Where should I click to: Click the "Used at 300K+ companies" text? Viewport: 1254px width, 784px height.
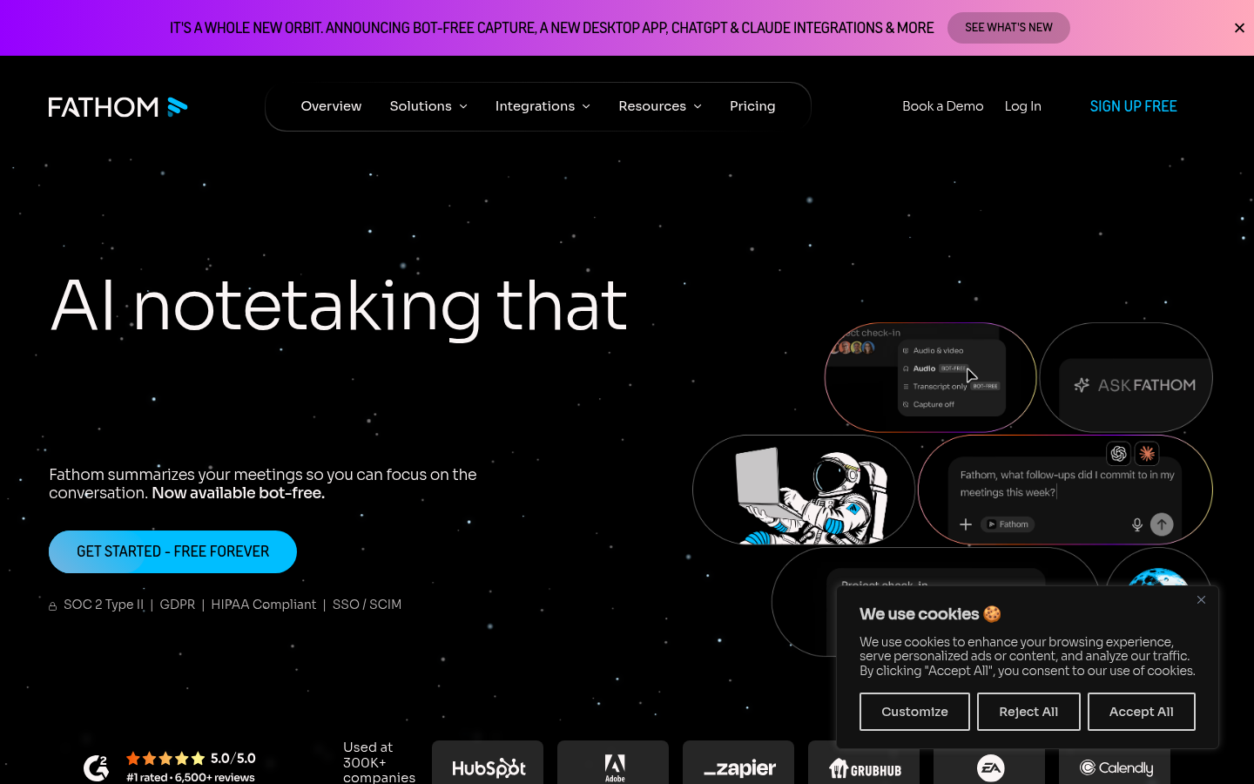click(x=379, y=762)
